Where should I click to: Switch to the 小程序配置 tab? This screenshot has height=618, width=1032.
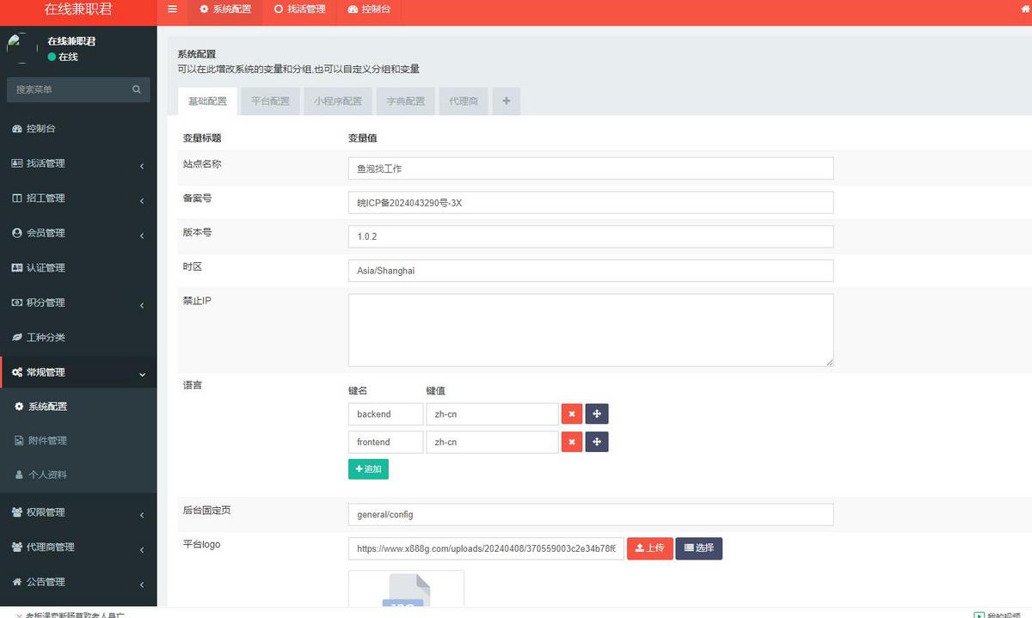(x=337, y=101)
